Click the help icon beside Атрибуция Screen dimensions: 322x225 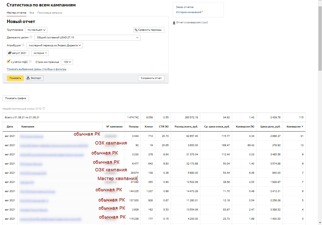coord(23,45)
